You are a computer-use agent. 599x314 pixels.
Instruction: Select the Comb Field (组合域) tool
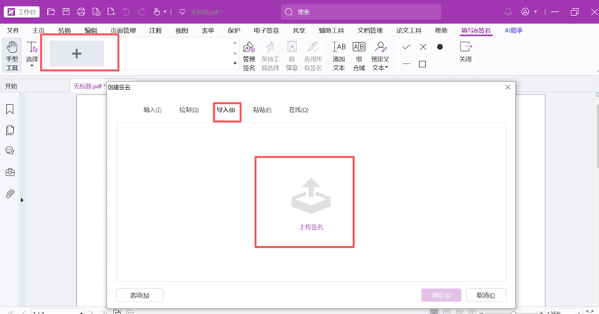tap(359, 55)
